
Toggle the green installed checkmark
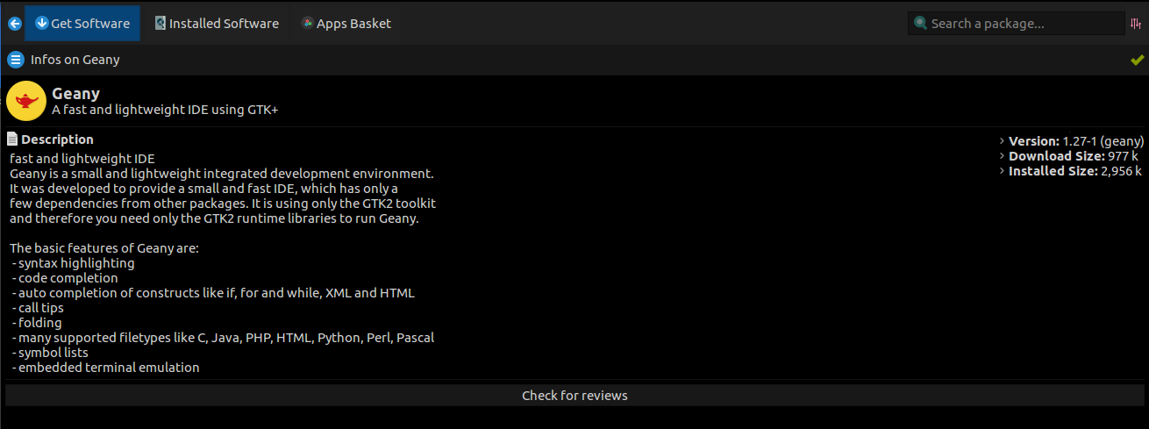click(x=1138, y=60)
